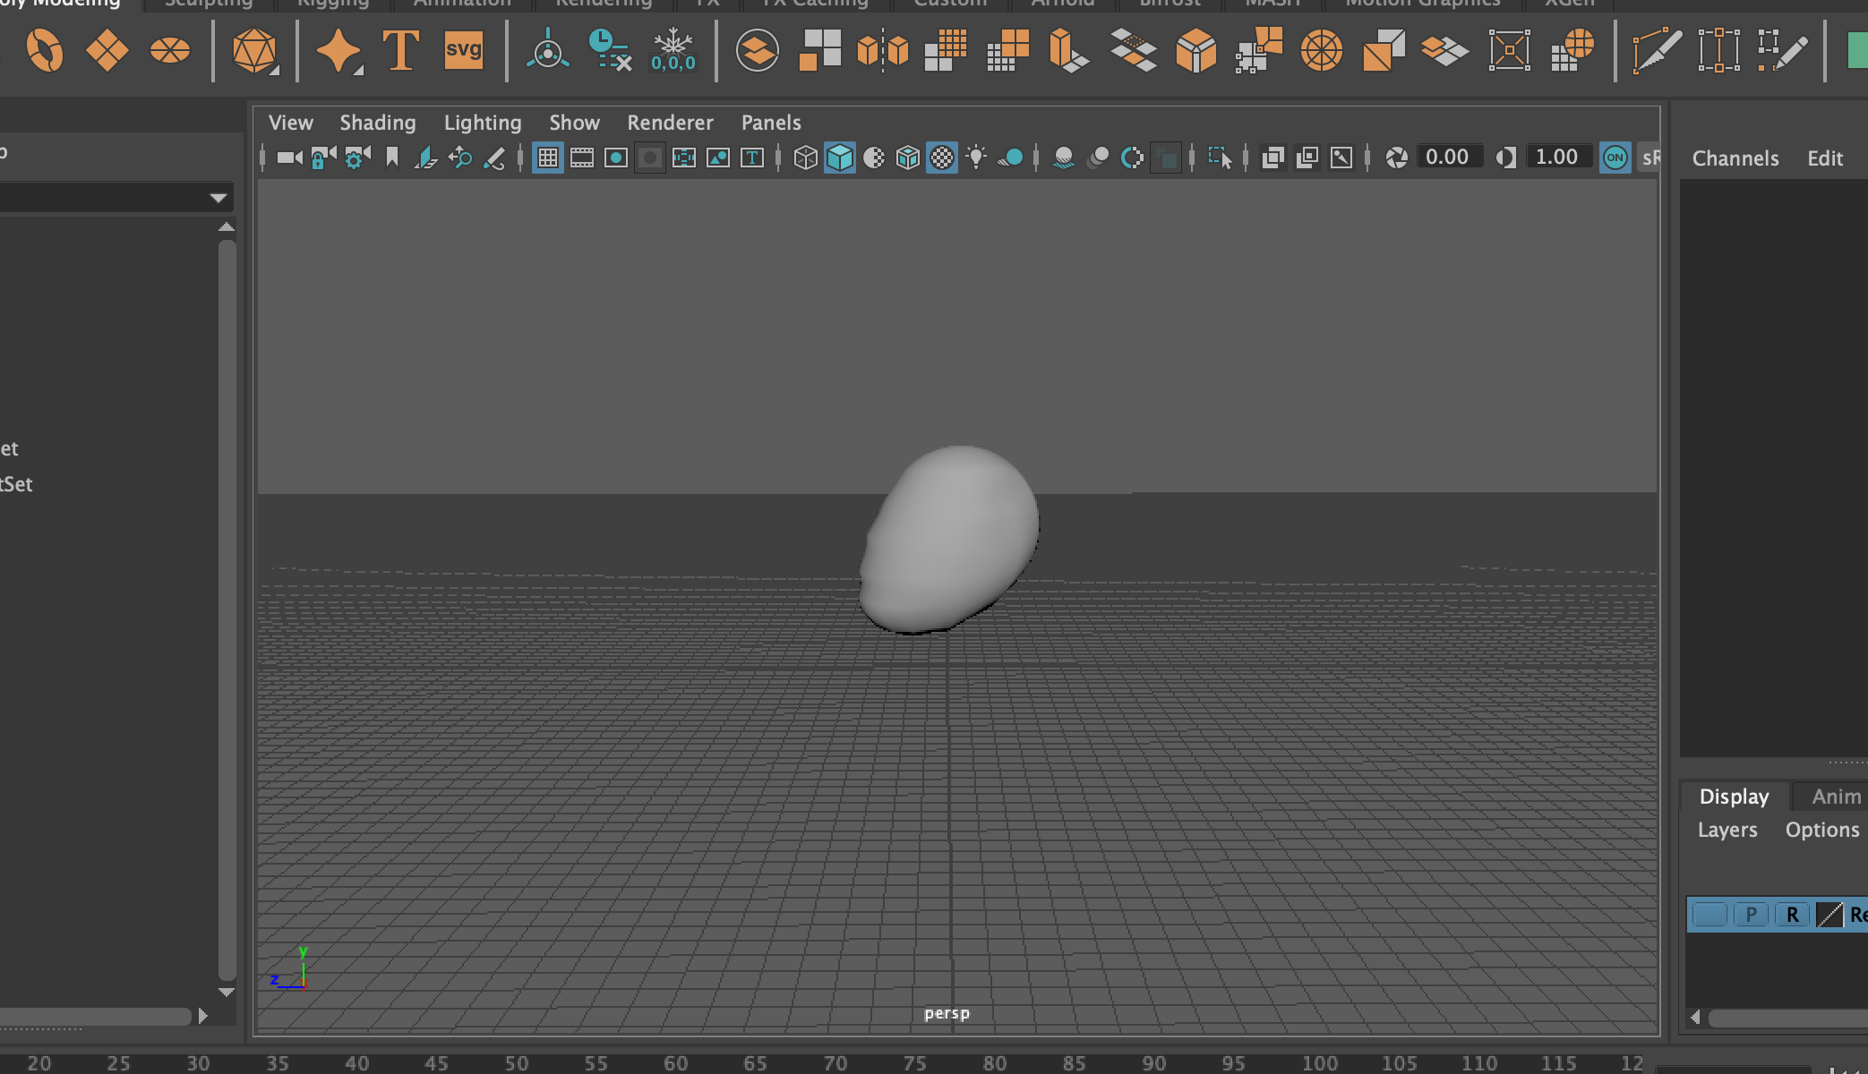Open the viewport Lighting menu
Image resolution: width=1868 pixels, height=1074 pixels.
pyautogui.click(x=483, y=123)
